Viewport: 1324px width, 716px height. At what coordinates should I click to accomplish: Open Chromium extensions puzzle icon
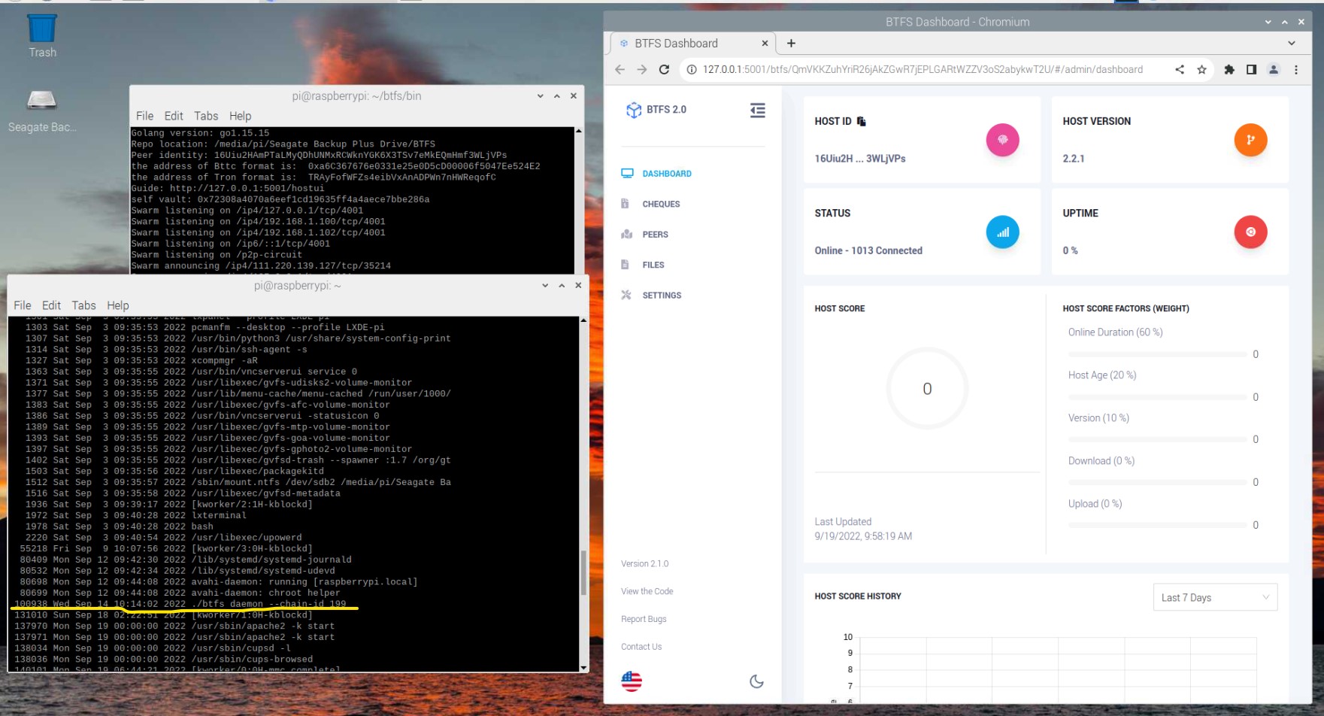1229,69
